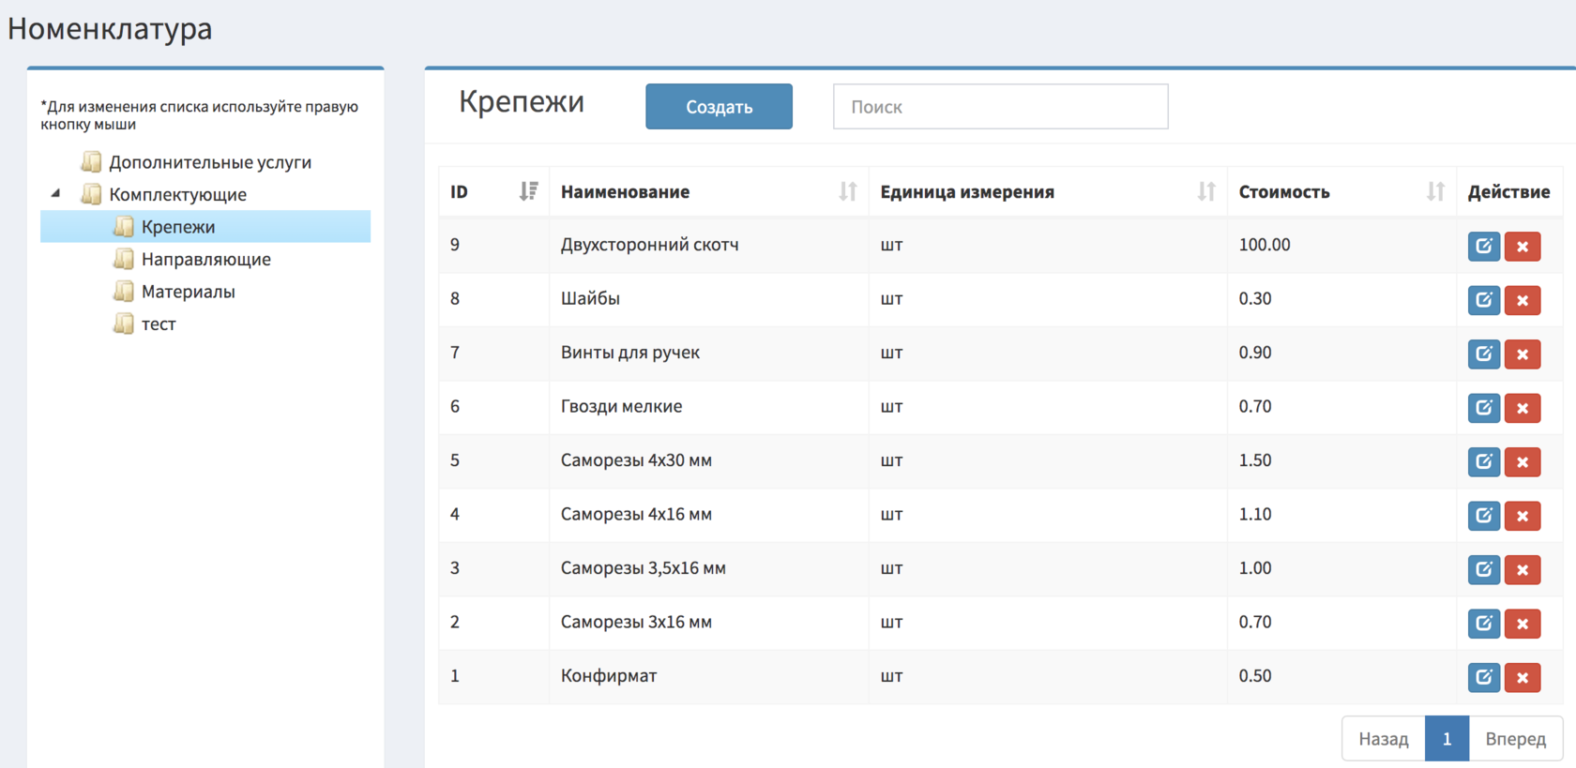Viewport: 1576px width, 768px height.
Task: Delete the Саморезы 4x16 мм row
Action: point(1523,516)
